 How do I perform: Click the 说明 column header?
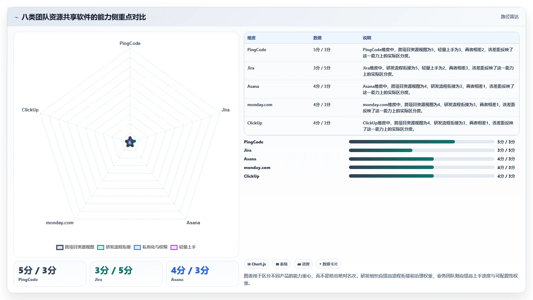(367, 38)
